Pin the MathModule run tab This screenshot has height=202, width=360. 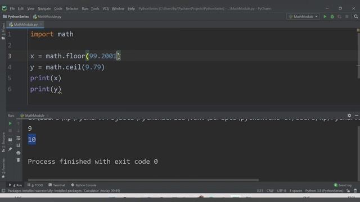(10, 149)
